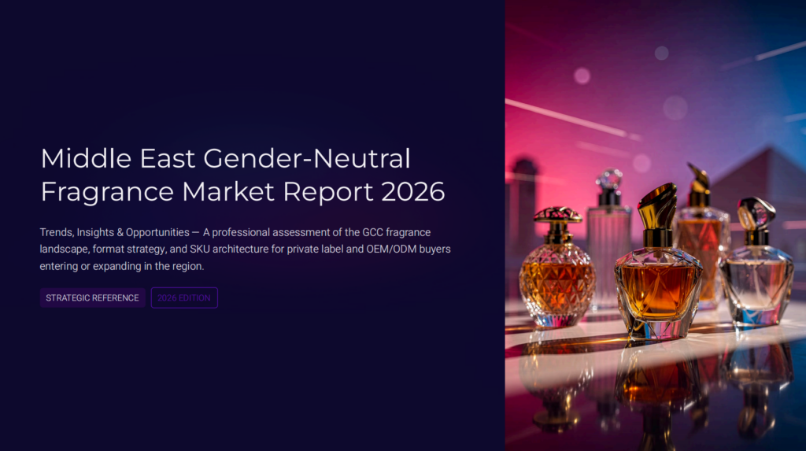806x451 pixels.
Task: Click the perfume bottles cover image
Action: (x=656, y=225)
